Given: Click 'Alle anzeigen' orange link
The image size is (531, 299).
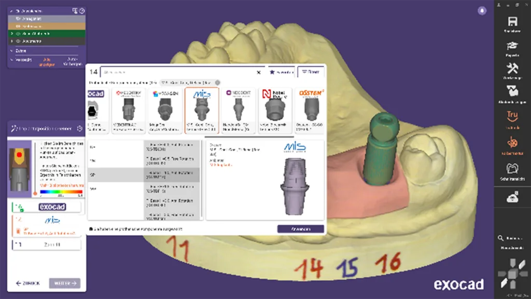Looking at the screenshot, I should coord(47,62).
